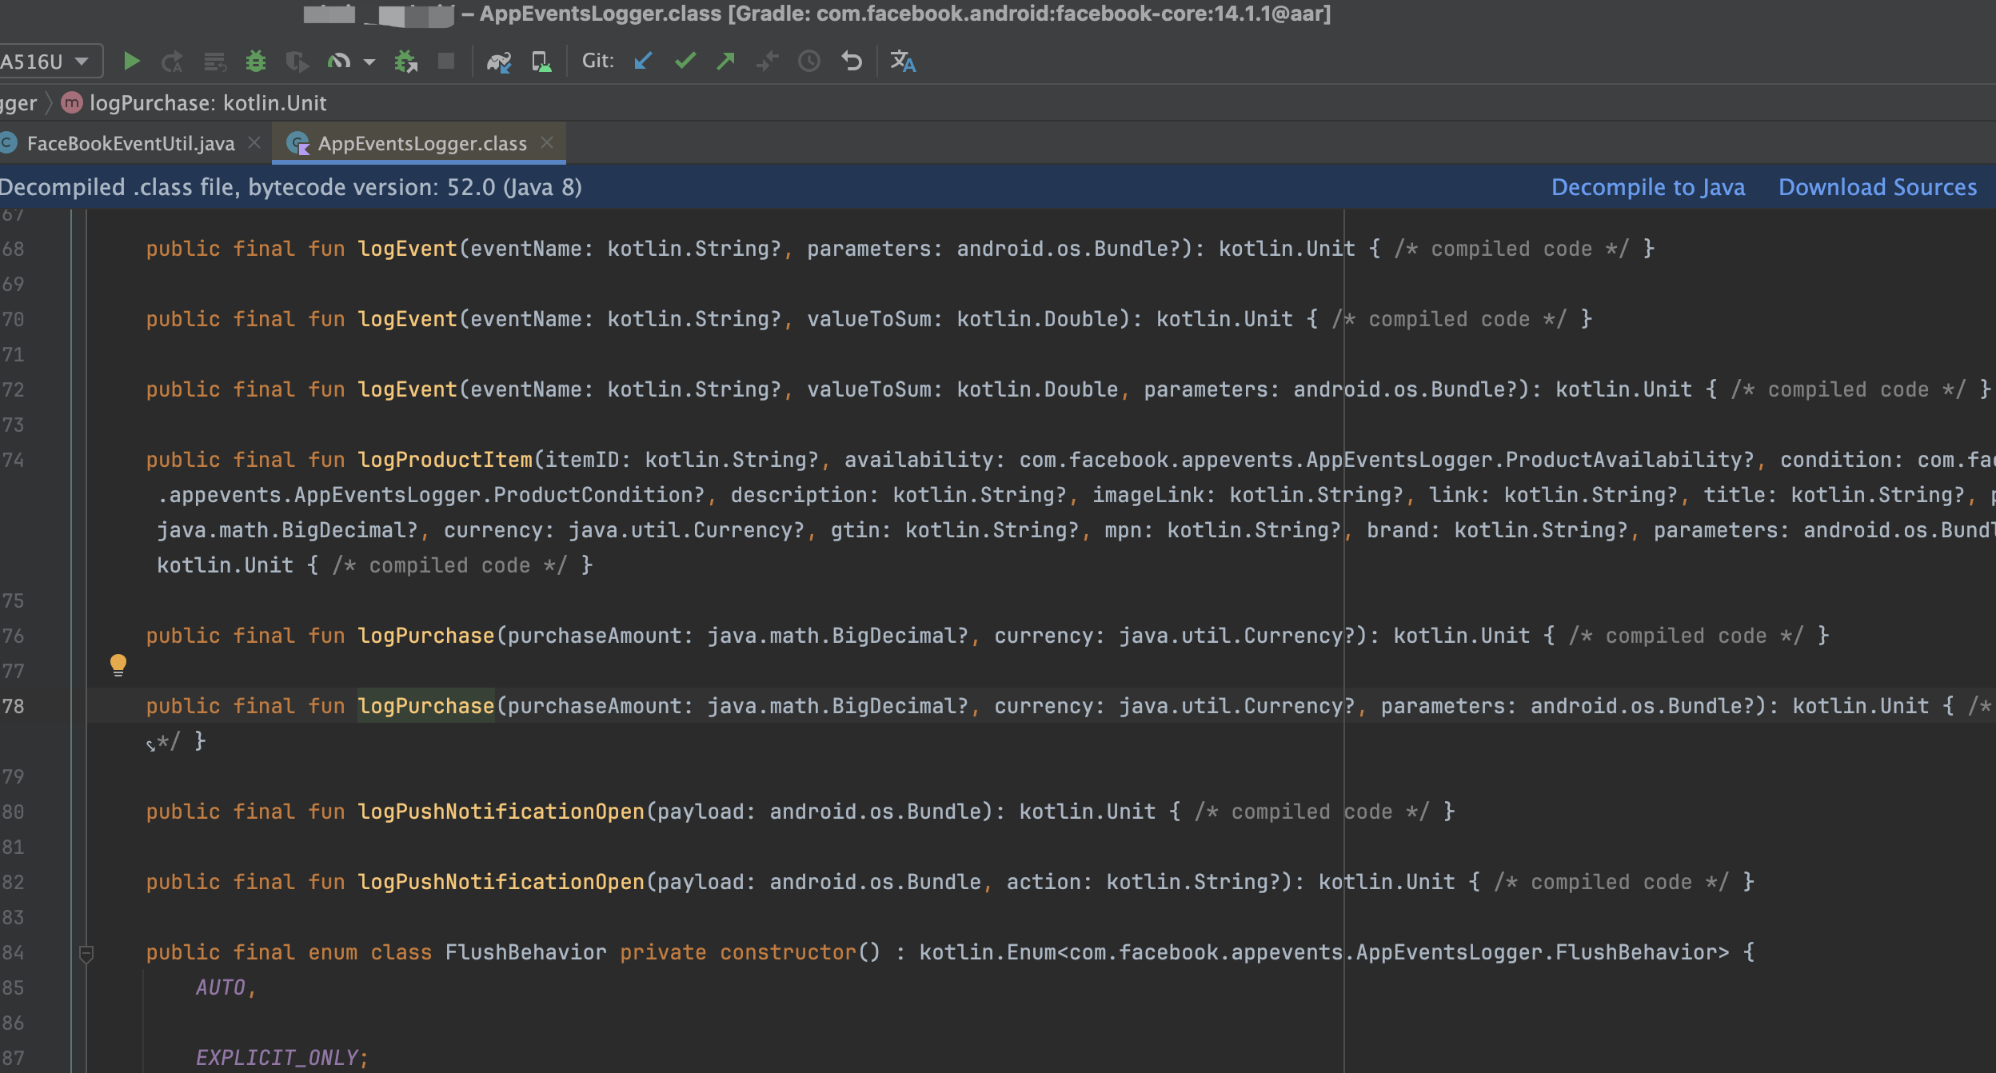1996x1073 pixels.
Task: Click the Git rollback undo arrow
Action: pyautogui.click(x=852, y=61)
